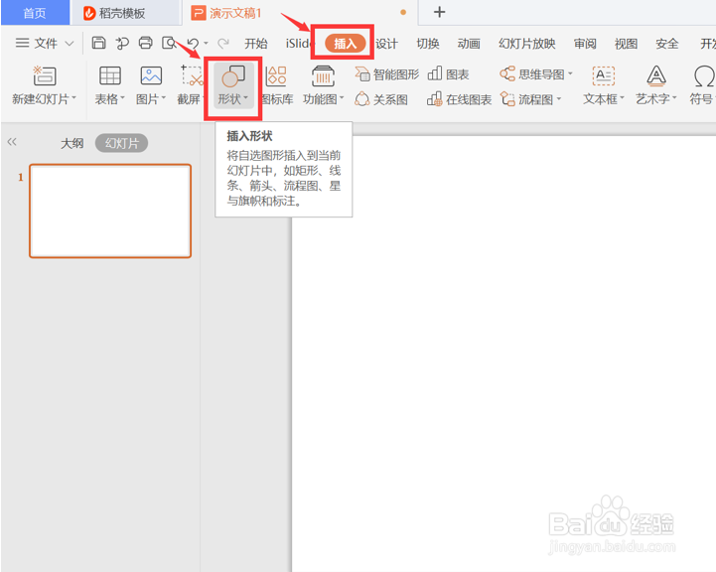Open the iSlide ribbon tab
The height and width of the screenshot is (572, 716).
[299, 44]
